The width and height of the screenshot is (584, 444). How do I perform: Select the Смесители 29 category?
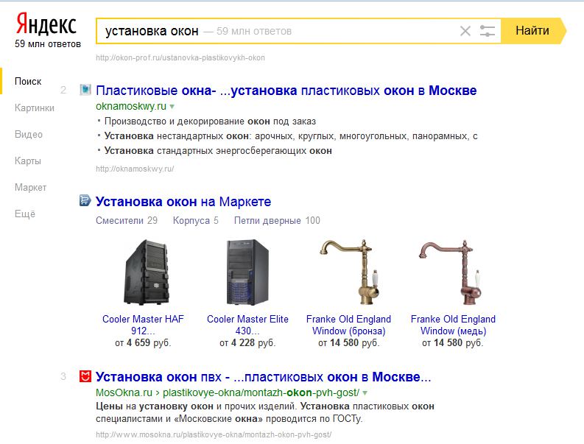coord(127,220)
